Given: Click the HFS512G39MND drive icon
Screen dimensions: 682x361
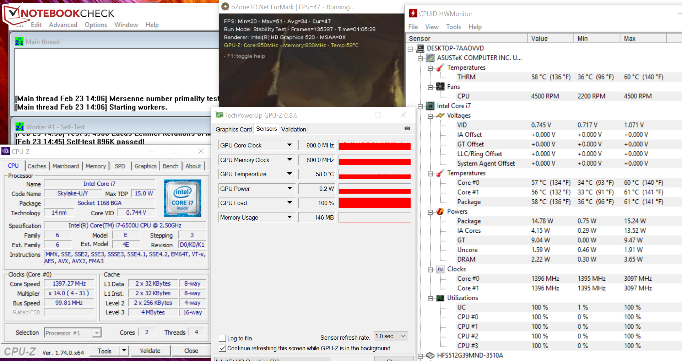Looking at the screenshot, I should (430, 355).
